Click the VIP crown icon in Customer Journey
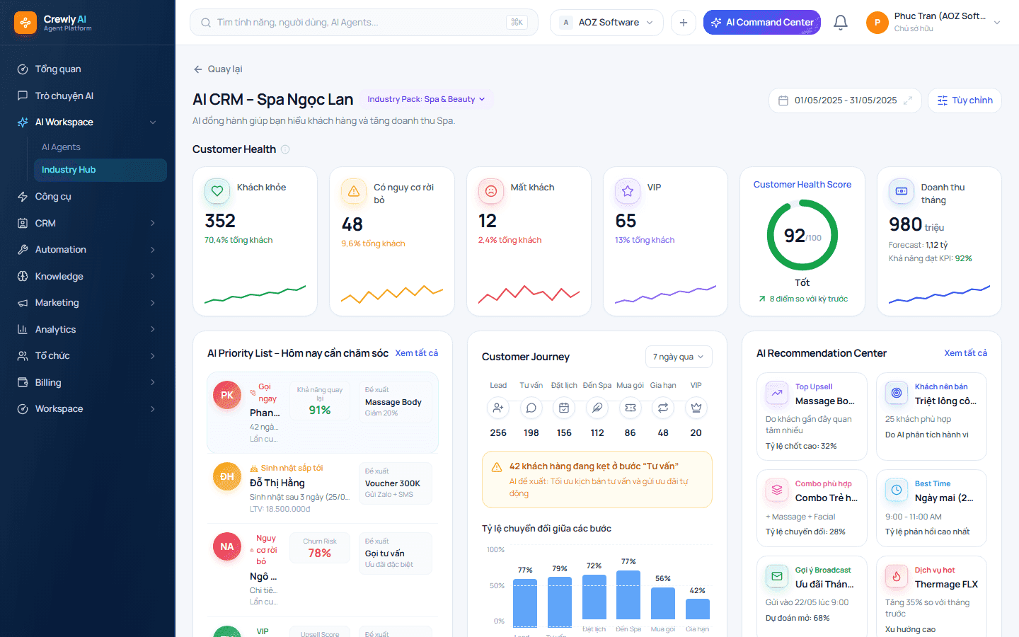The image size is (1019, 637). point(696,408)
